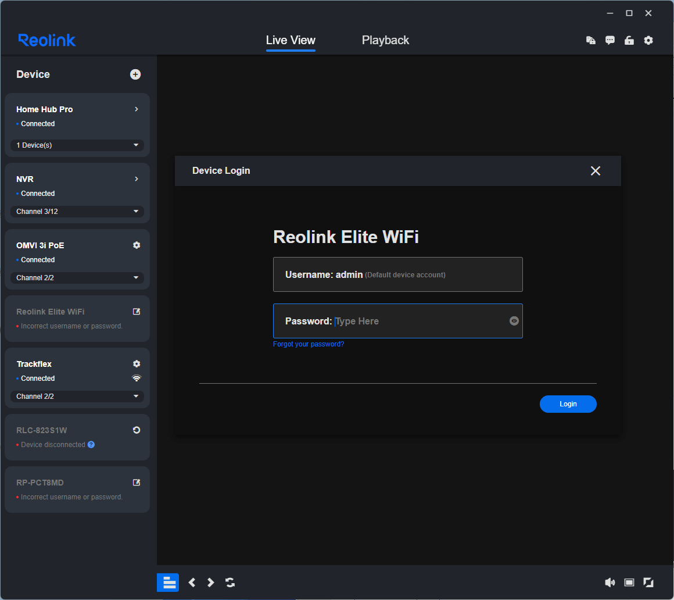This screenshot has width=674, height=600.
Task: Select the Live View tab
Action: pyautogui.click(x=291, y=41)
